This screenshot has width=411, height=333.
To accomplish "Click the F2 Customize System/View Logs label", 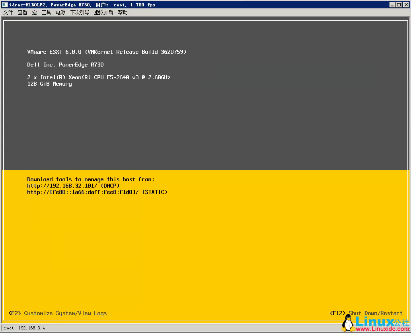I will click(x=58, y=313).
